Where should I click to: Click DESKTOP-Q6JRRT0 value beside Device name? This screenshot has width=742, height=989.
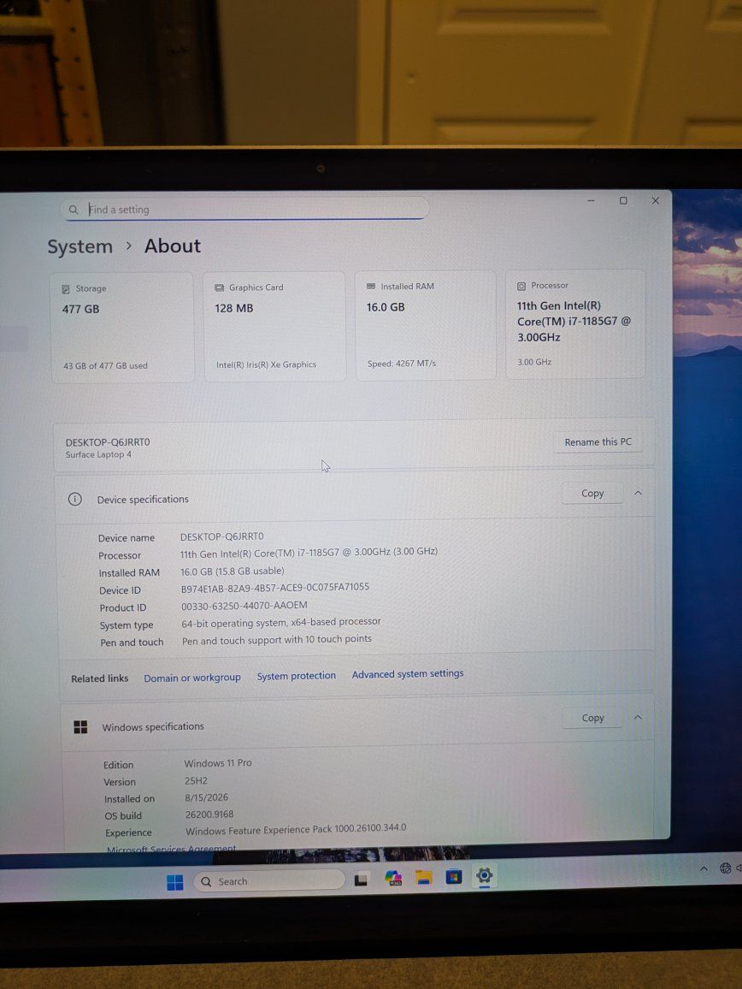tap(222, 536)
